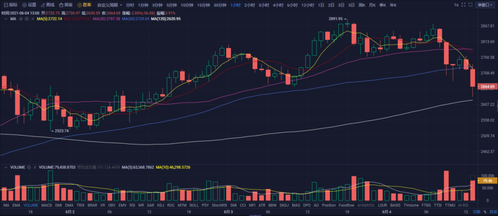
Task: Toggle the MACD indicator
Action: pyautogui.click(x=47, y=205)
